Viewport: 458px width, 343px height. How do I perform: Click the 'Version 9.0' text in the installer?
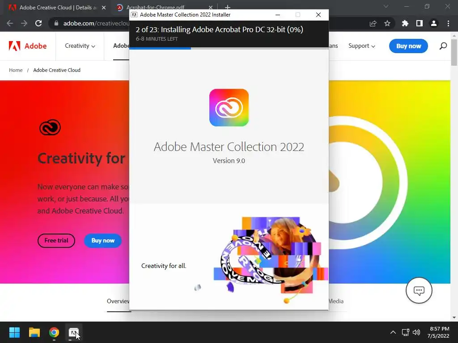pyautogui.click(x=229, y=161)
